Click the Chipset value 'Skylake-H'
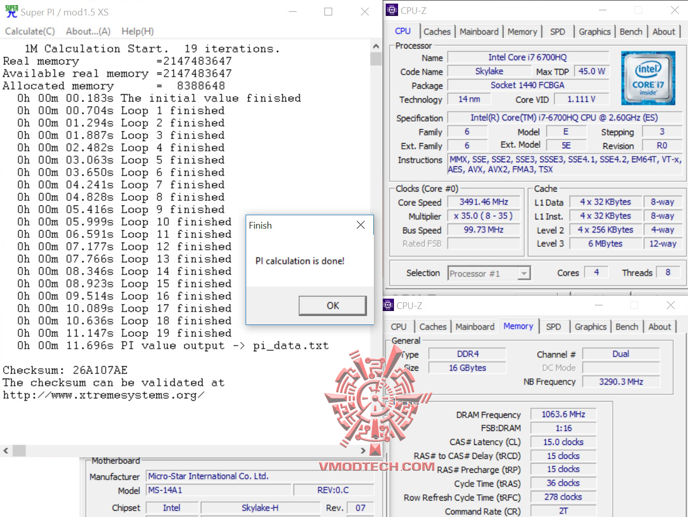Image resolution: width=688 pixels, height=517 pixels. (260, 508)
